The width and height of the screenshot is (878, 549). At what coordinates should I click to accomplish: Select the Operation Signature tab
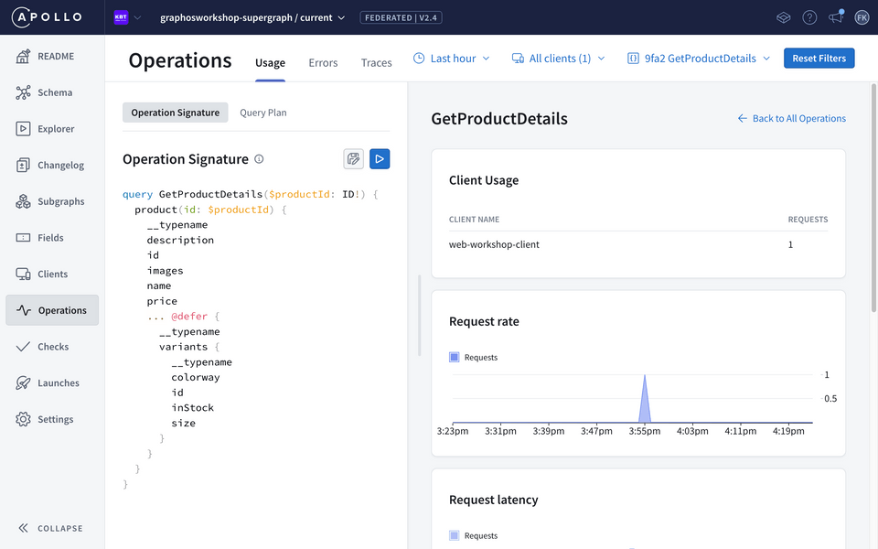[x=176, y=113]
